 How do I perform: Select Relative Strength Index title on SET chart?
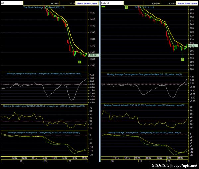44,106
